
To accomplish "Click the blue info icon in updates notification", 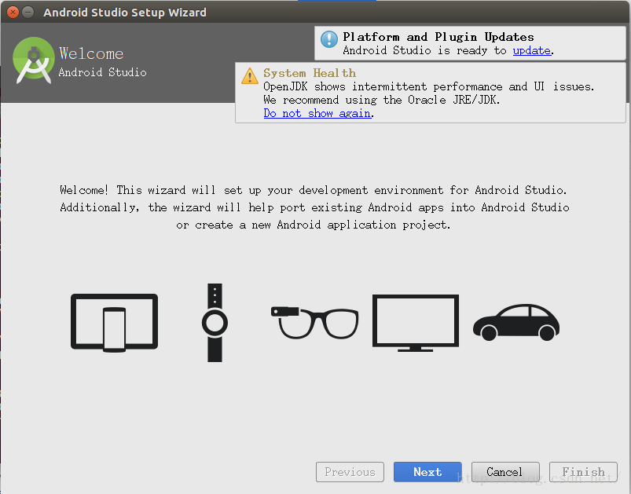I will (329, 39).
